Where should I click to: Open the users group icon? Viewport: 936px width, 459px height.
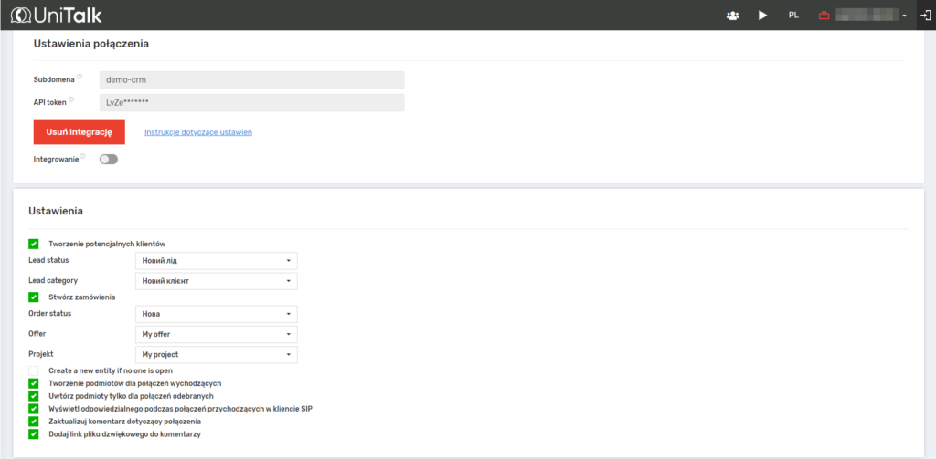[x=732, y=16]
